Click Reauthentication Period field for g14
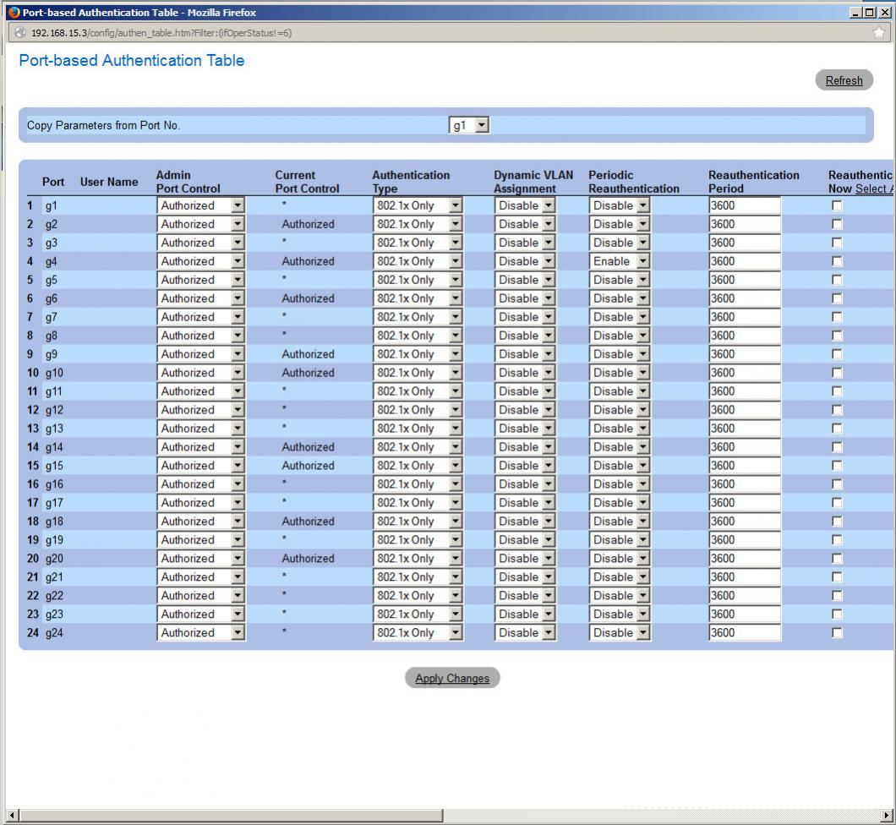The width and height of the screenshot is (896, 825). [745, 447]
